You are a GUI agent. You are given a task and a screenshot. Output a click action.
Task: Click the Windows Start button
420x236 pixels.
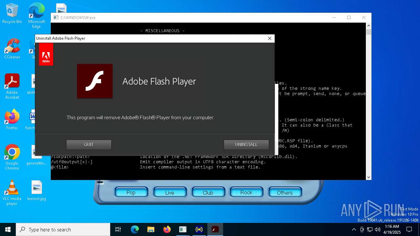pos(8,229)
